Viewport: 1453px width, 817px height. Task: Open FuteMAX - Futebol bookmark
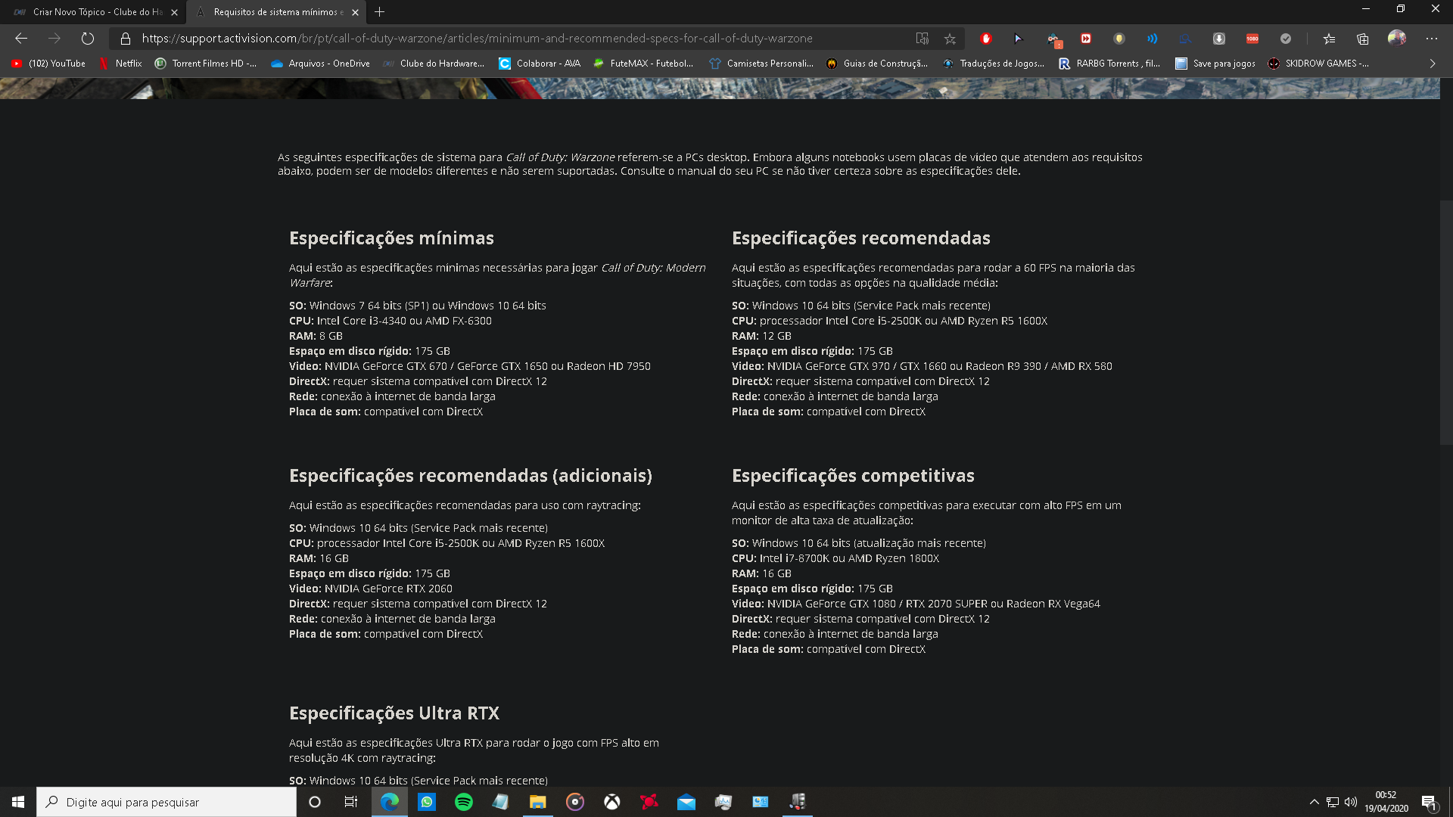[643, 64]
